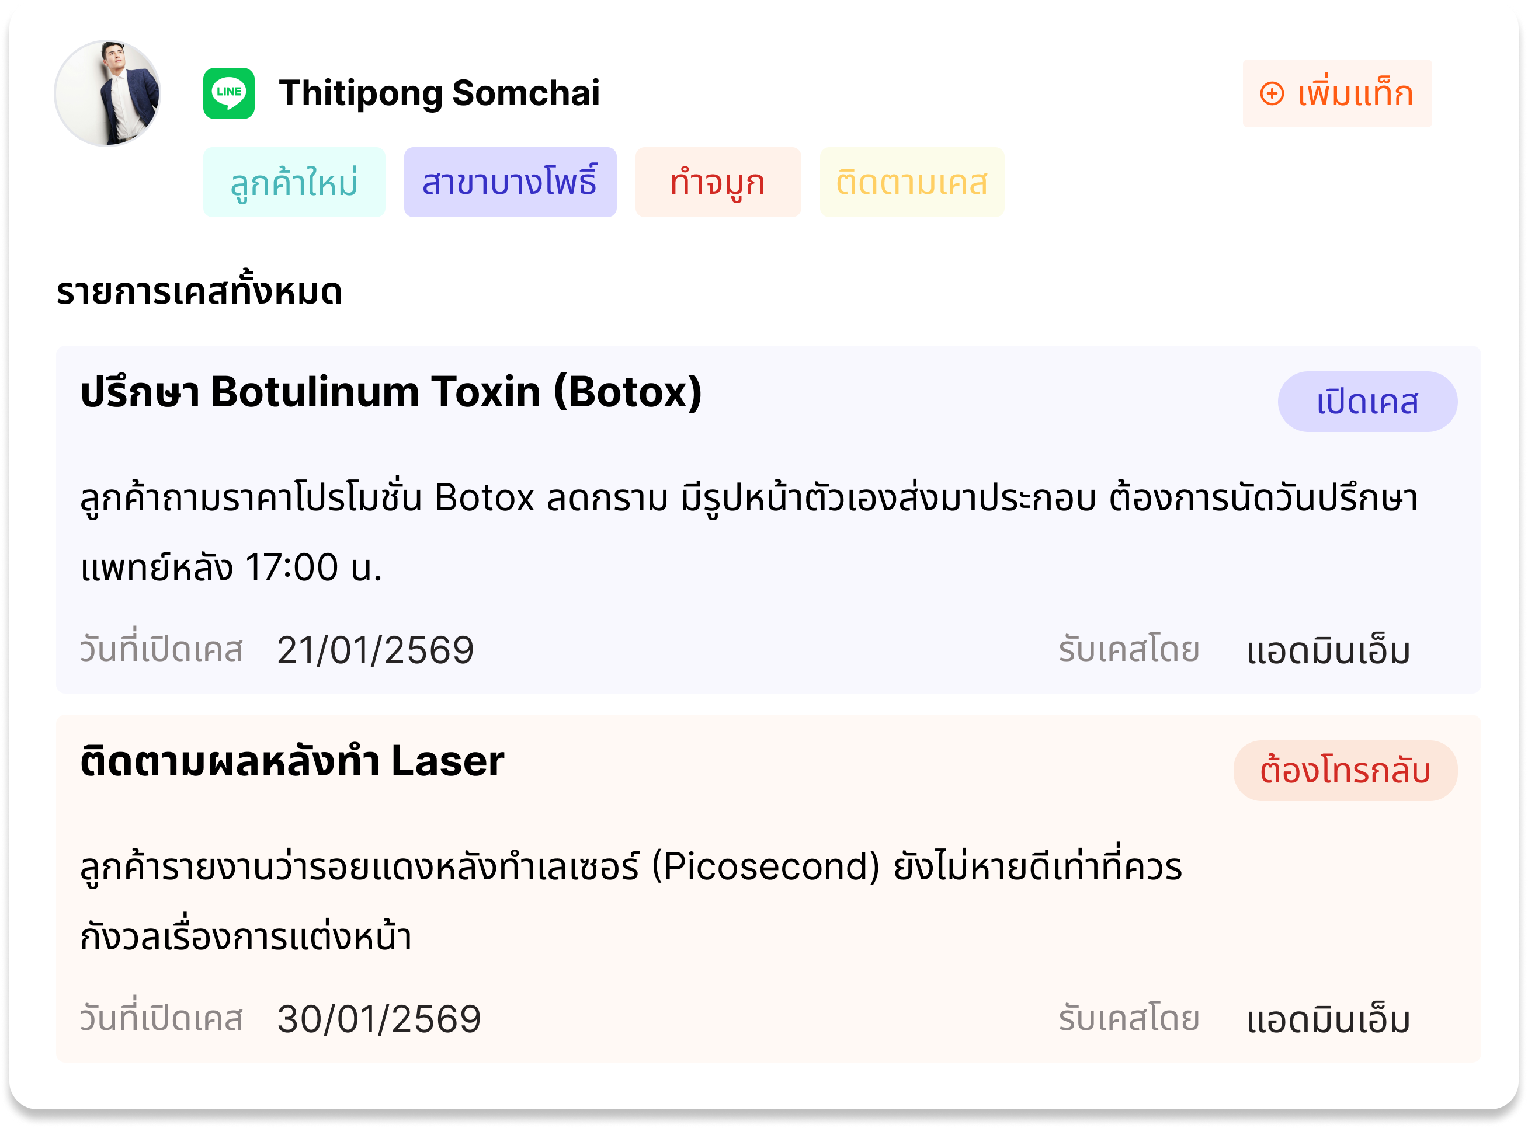Image resolution: width=1528 pixels, height=1128 pixels.
Task: Click the customer name Thitipong Somchai
Action: 439,93
